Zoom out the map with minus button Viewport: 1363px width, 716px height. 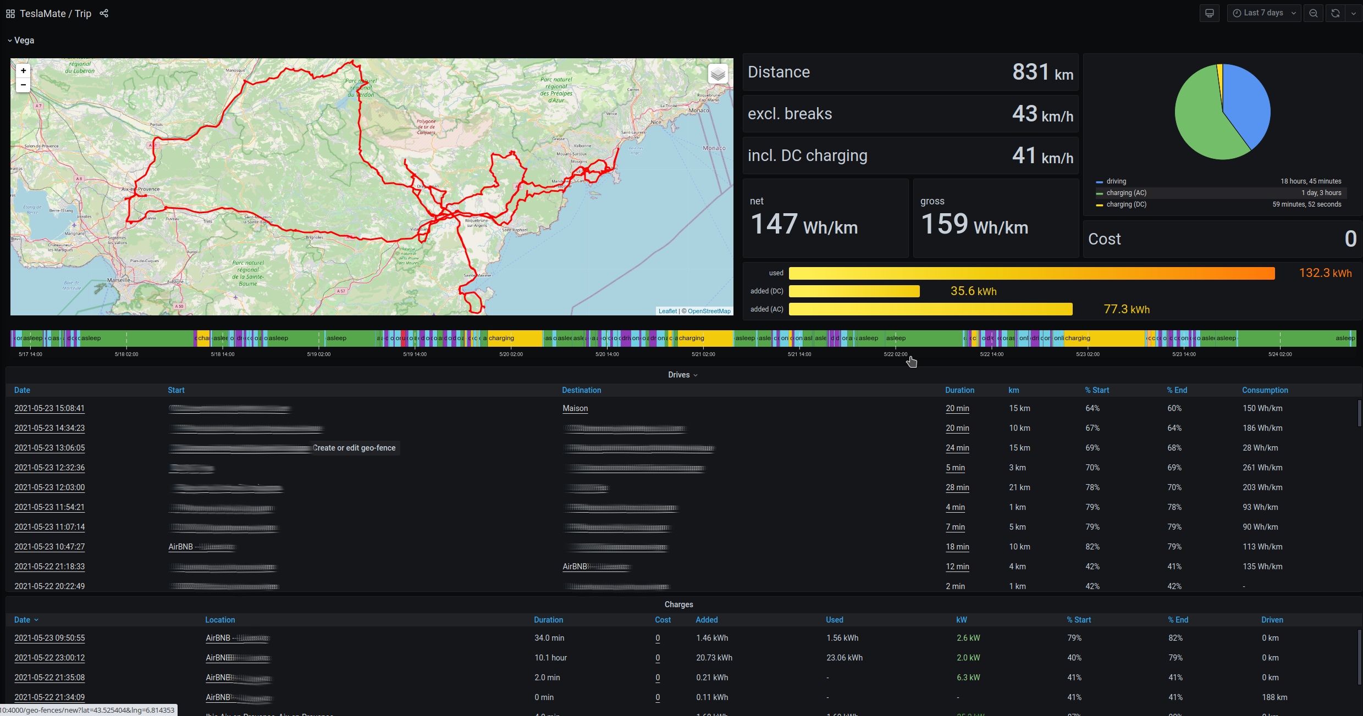click(x=23, y=85)
